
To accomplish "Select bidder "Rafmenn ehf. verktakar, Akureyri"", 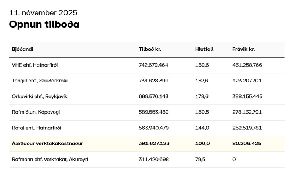I will [x=50, y=160].
